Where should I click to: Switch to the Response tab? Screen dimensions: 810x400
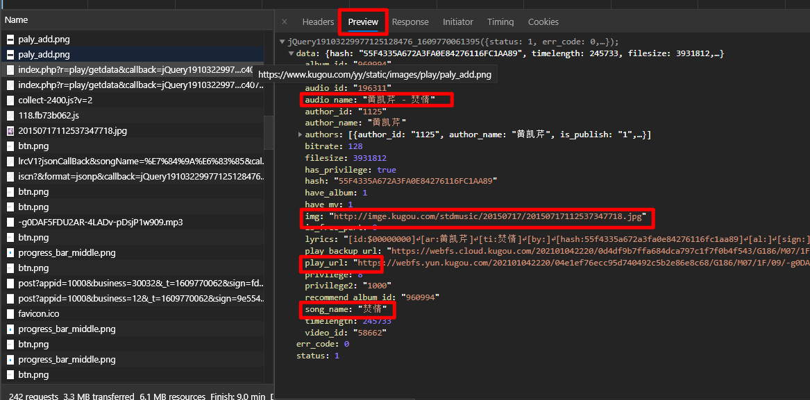point(410,21)
